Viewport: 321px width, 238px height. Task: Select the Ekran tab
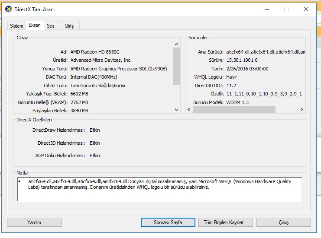[x=35, y=25]
